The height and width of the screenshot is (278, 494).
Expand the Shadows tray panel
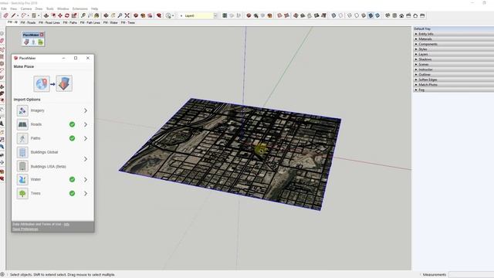[x=454, y=59]
